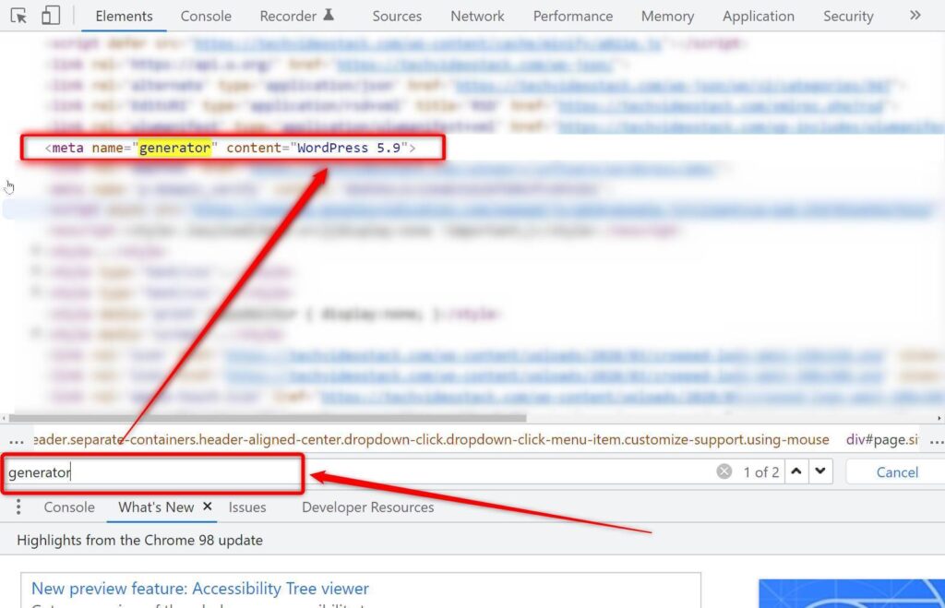Select the meta generator element line
The image size is (945, 608).
pos(230,148)
